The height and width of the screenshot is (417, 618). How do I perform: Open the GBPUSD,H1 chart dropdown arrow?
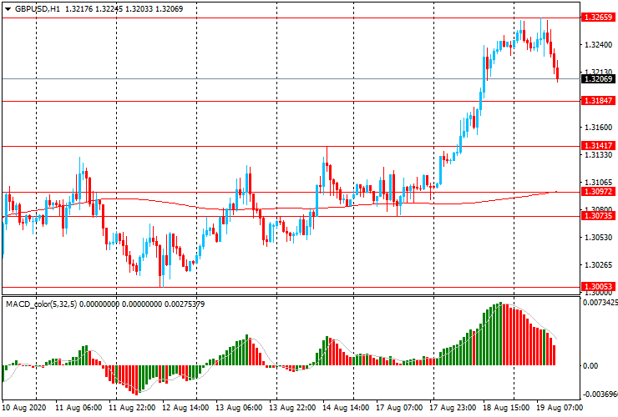pos(8,9)
